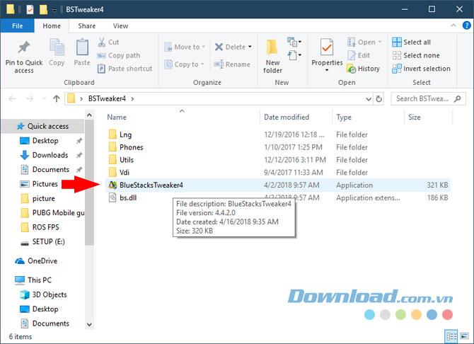Open the File menu
The image size is (474, 344).
click(x=17, y=26)
